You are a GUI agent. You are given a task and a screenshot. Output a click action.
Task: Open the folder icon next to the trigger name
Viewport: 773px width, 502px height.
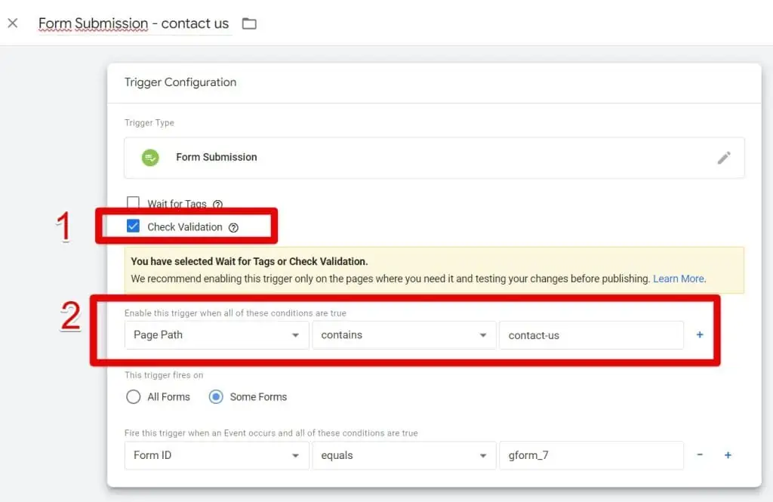click(x=249, y=23)
